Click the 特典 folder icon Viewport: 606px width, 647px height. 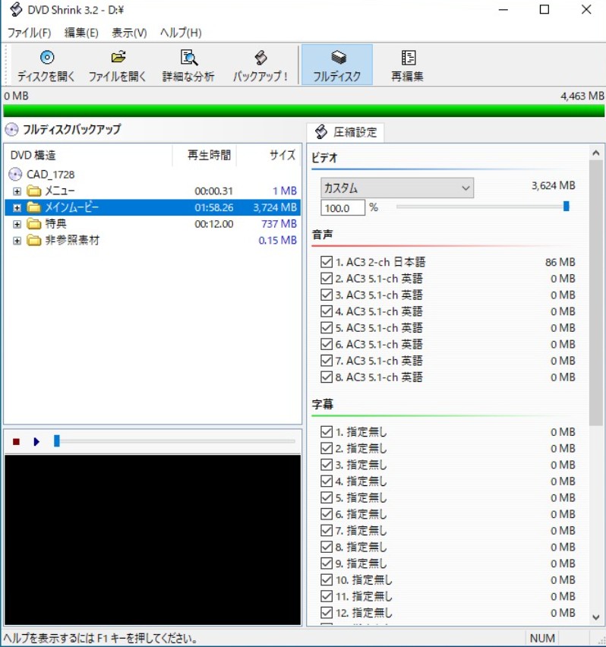(x=34, y=224)
